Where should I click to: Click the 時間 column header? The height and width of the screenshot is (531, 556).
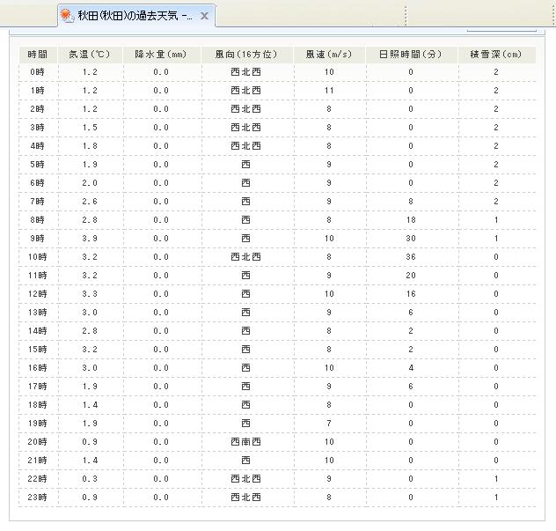37,55
